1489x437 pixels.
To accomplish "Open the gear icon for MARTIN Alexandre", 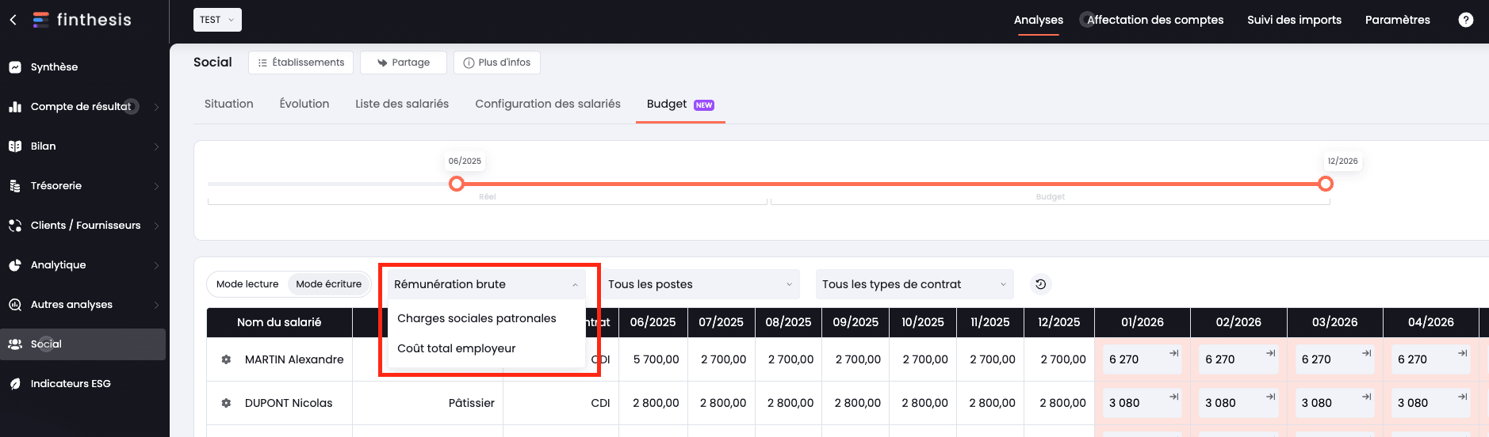I will tap(226, 359).
